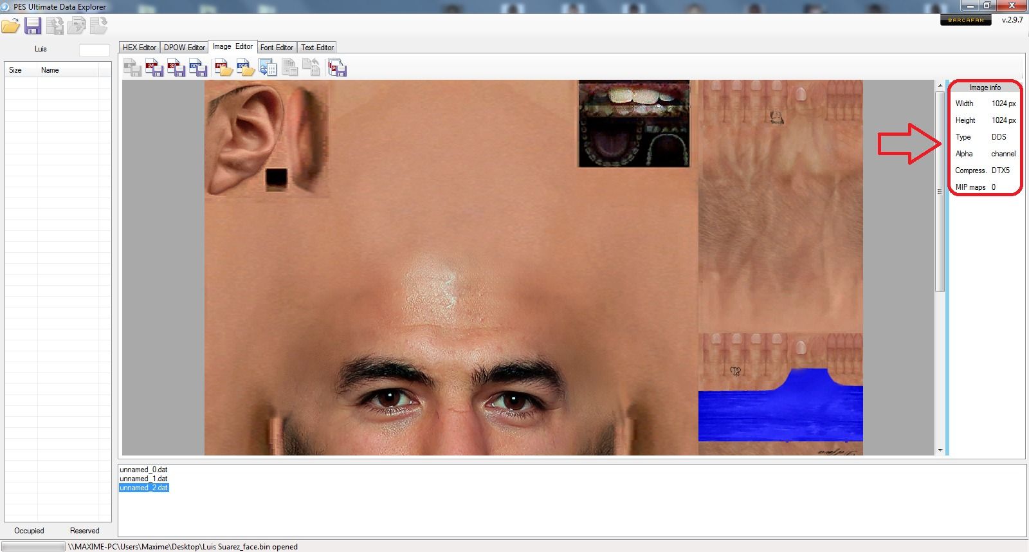Click the Reserved label under the list
Image resolution: width=1029 pixels, height=552 pixels.
[85, 531]
